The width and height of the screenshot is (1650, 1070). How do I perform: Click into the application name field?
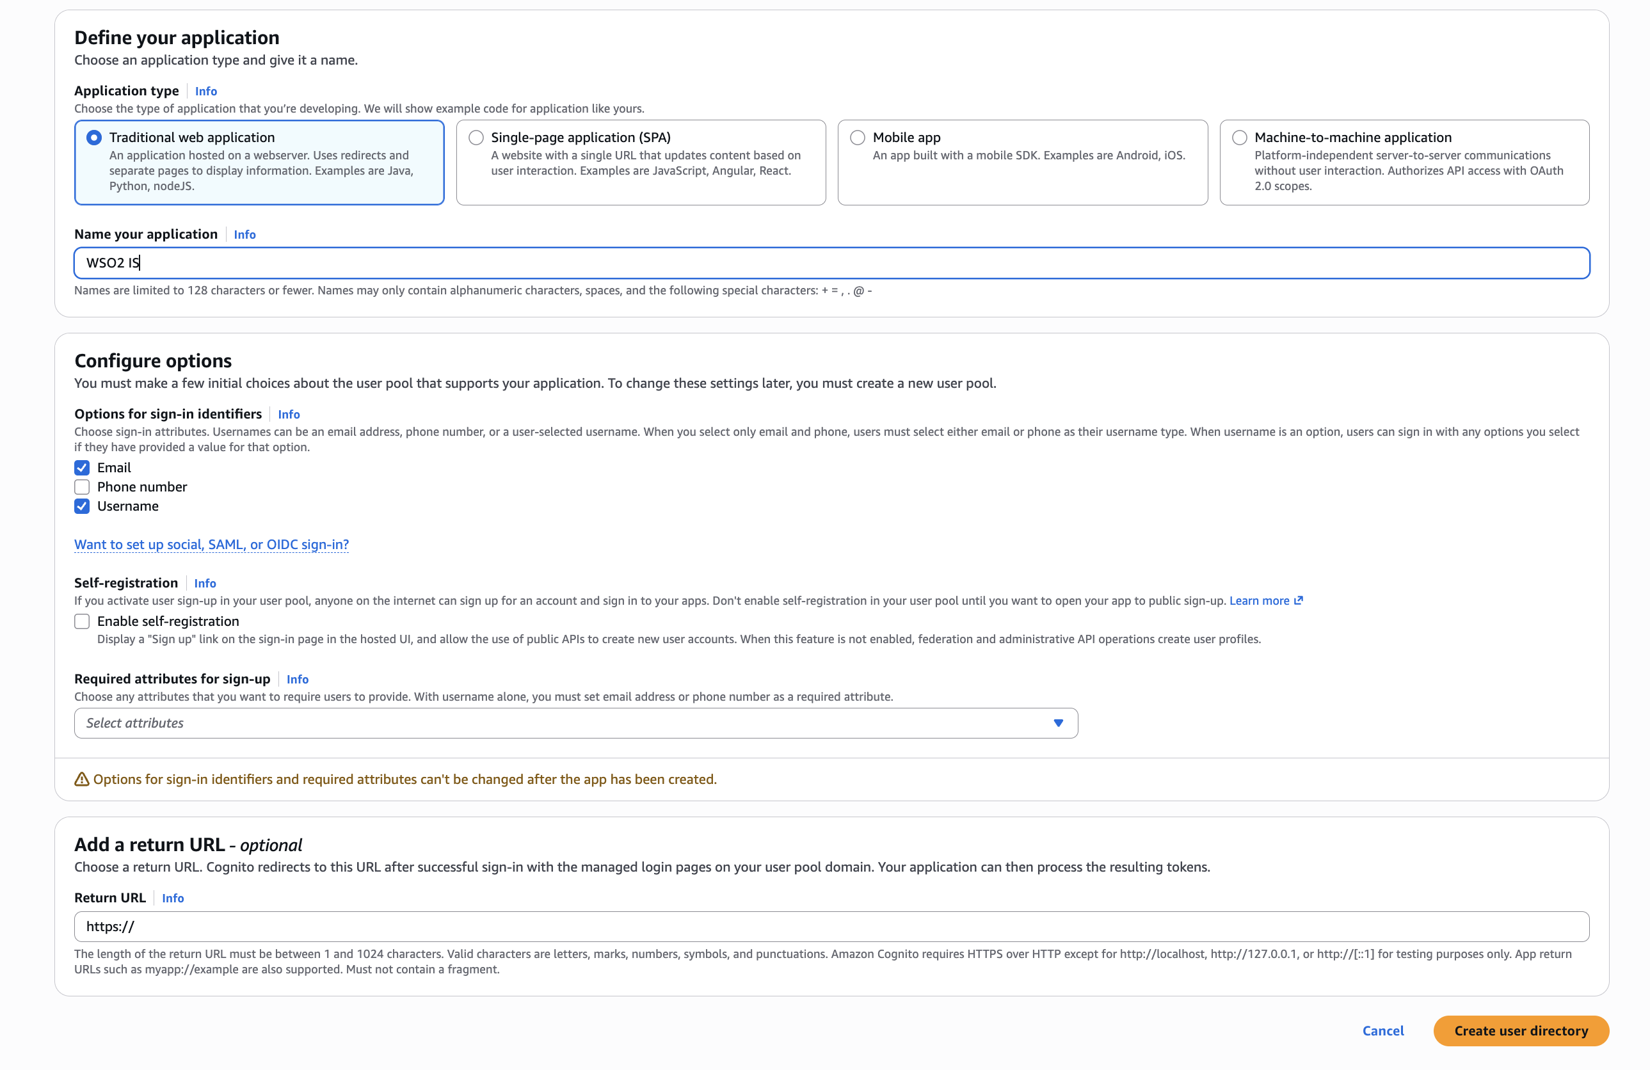pos(831,262)
